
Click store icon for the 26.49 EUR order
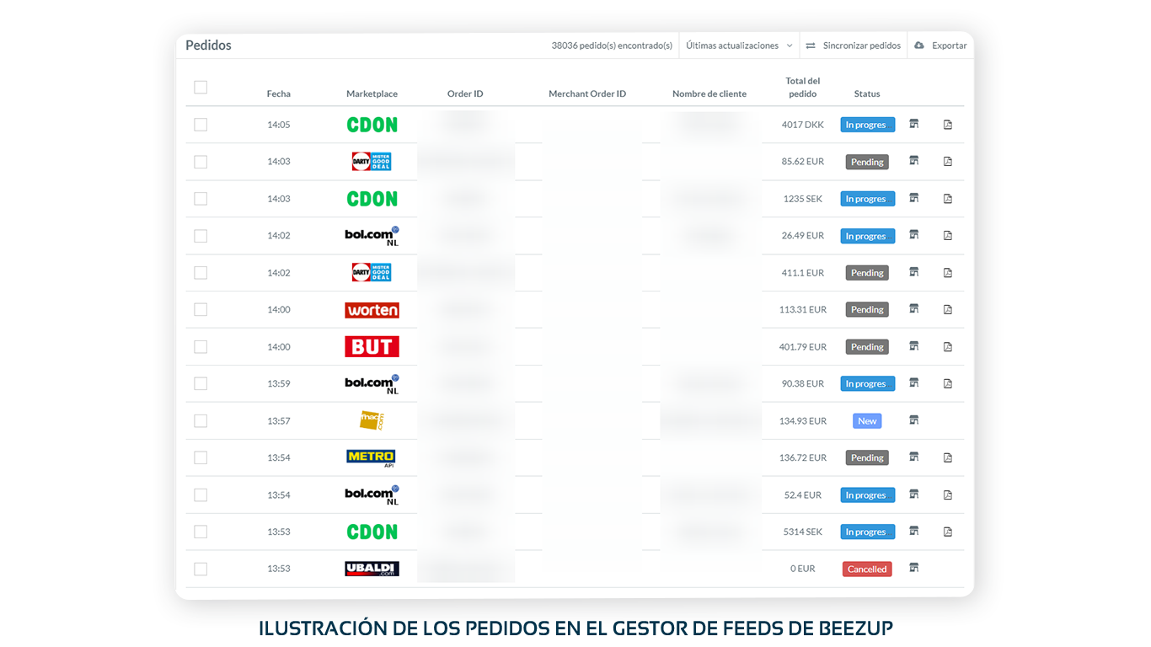click(x=913, y=235)
